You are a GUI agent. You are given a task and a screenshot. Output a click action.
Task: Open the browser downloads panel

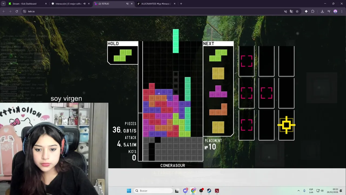coord(322,11)
